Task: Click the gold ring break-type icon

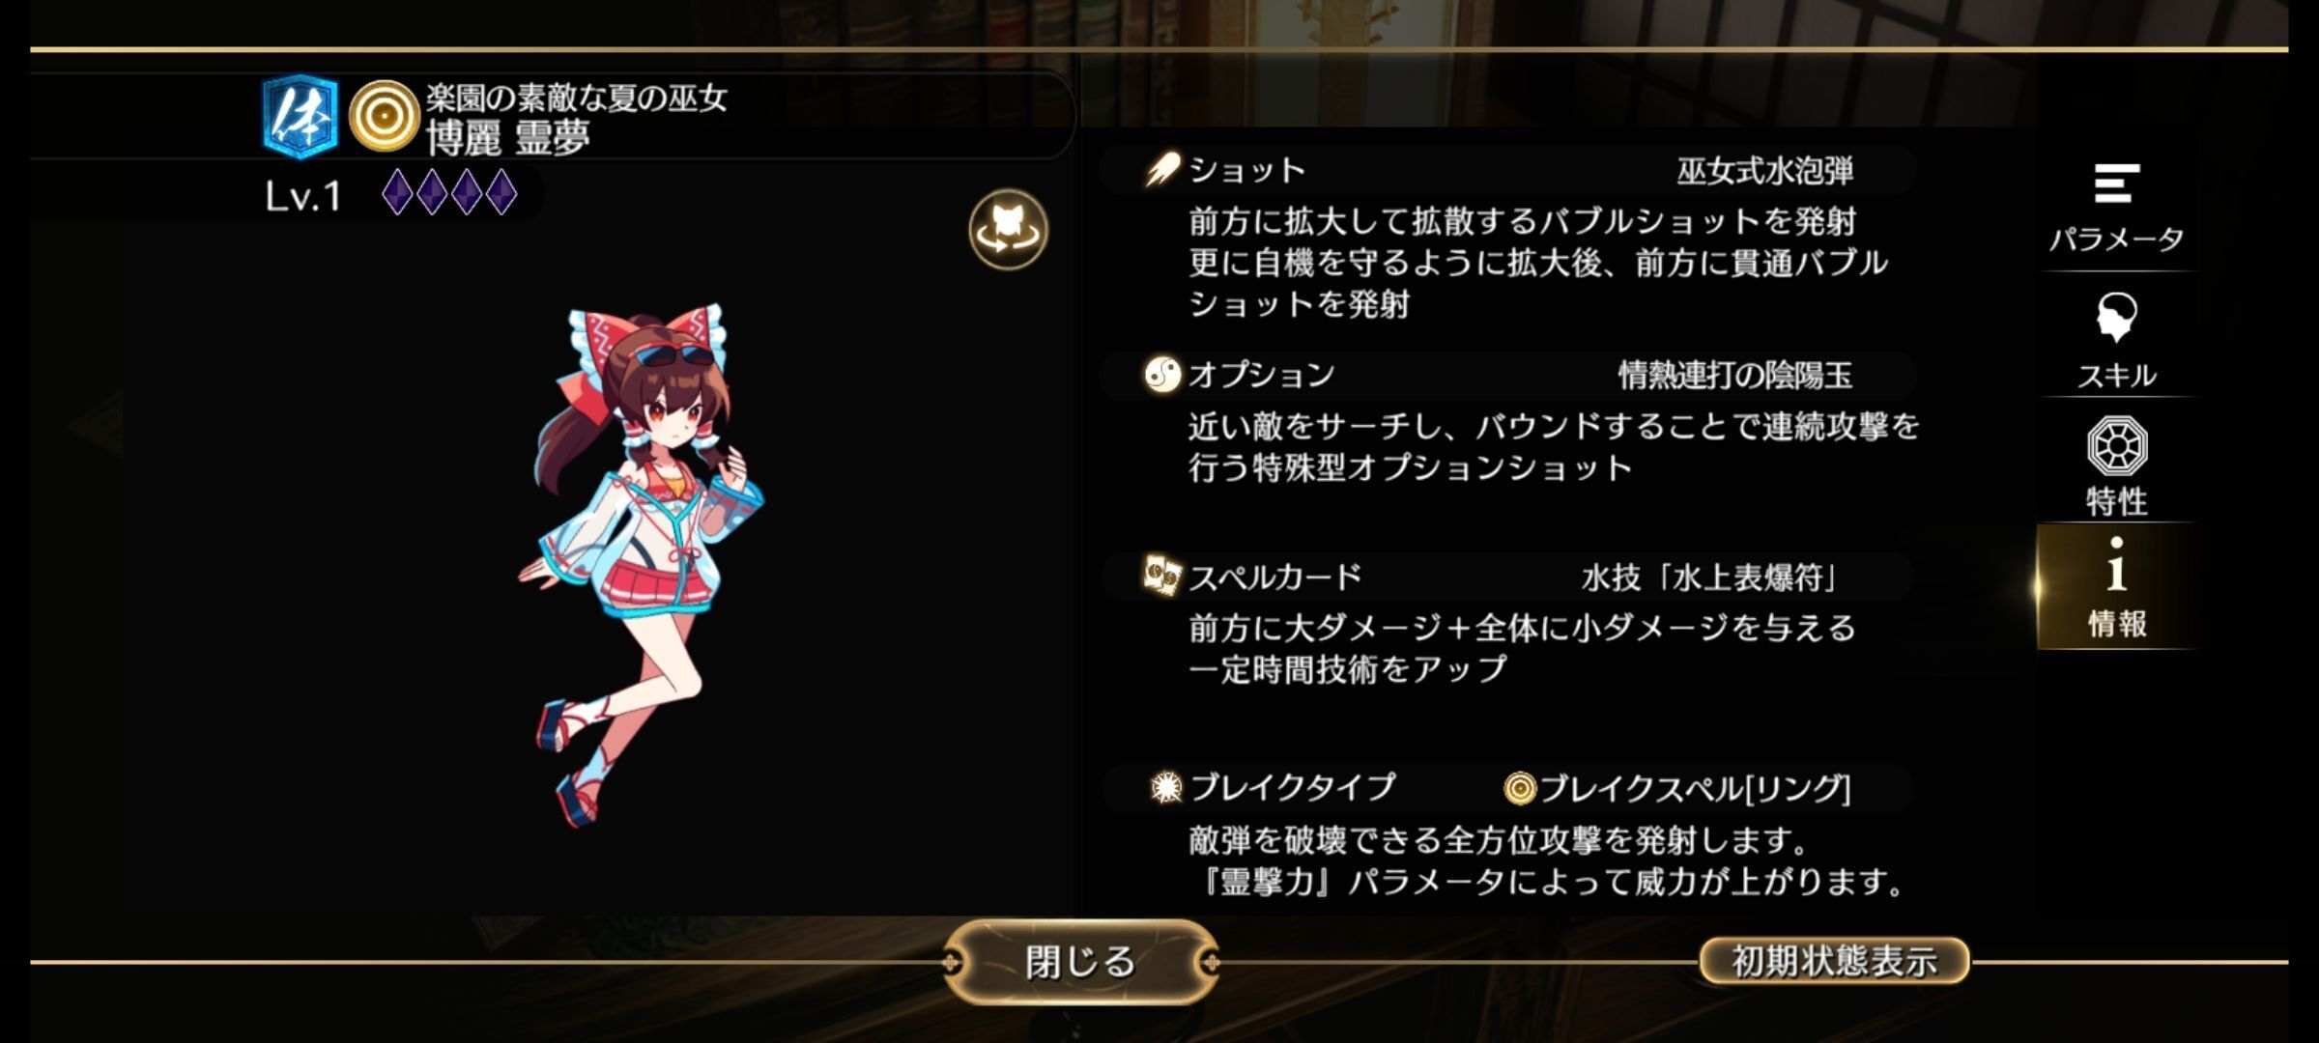Action: coord(383,117)
